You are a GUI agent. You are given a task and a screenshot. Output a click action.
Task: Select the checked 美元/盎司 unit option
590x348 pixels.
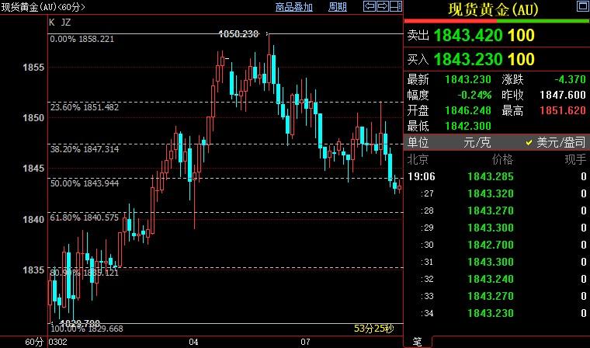(x=556, y=142)
